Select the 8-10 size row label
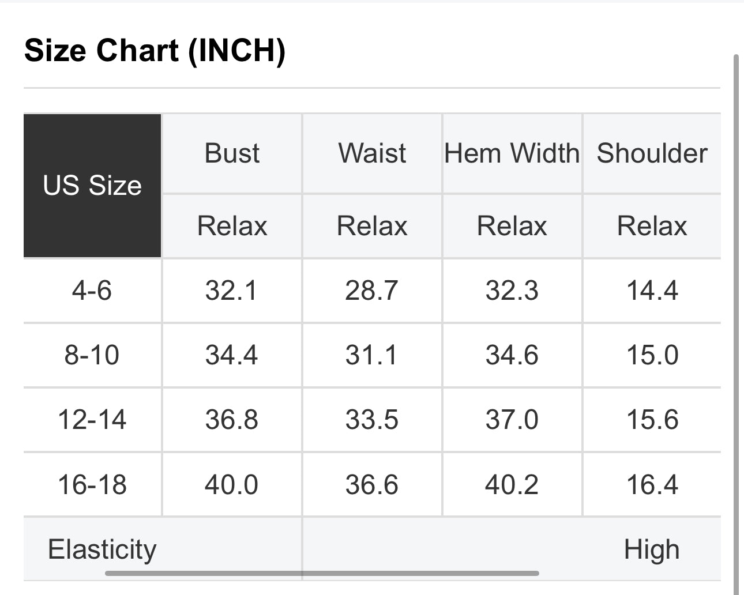Viewport: 744px width, 595px height. coord(92,355)
